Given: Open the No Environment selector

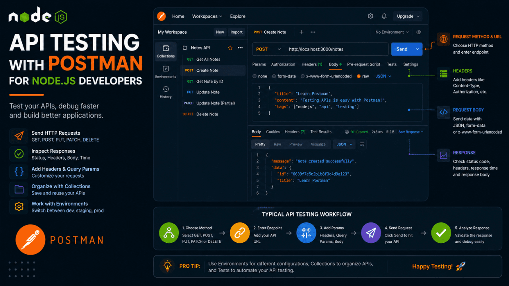Looking at the screenshot, I should [x=392, y=32].
